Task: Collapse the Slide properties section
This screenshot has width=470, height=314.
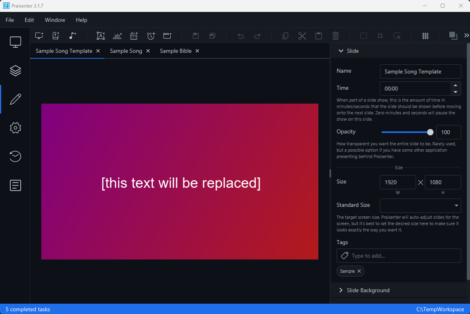Action: click(341, 51)
